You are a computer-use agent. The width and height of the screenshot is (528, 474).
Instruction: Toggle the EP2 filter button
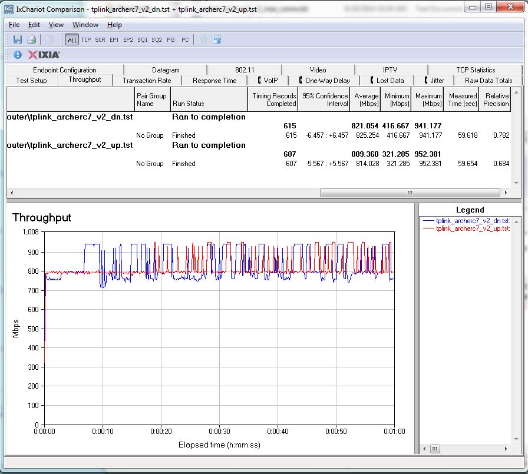coord(128,39)
